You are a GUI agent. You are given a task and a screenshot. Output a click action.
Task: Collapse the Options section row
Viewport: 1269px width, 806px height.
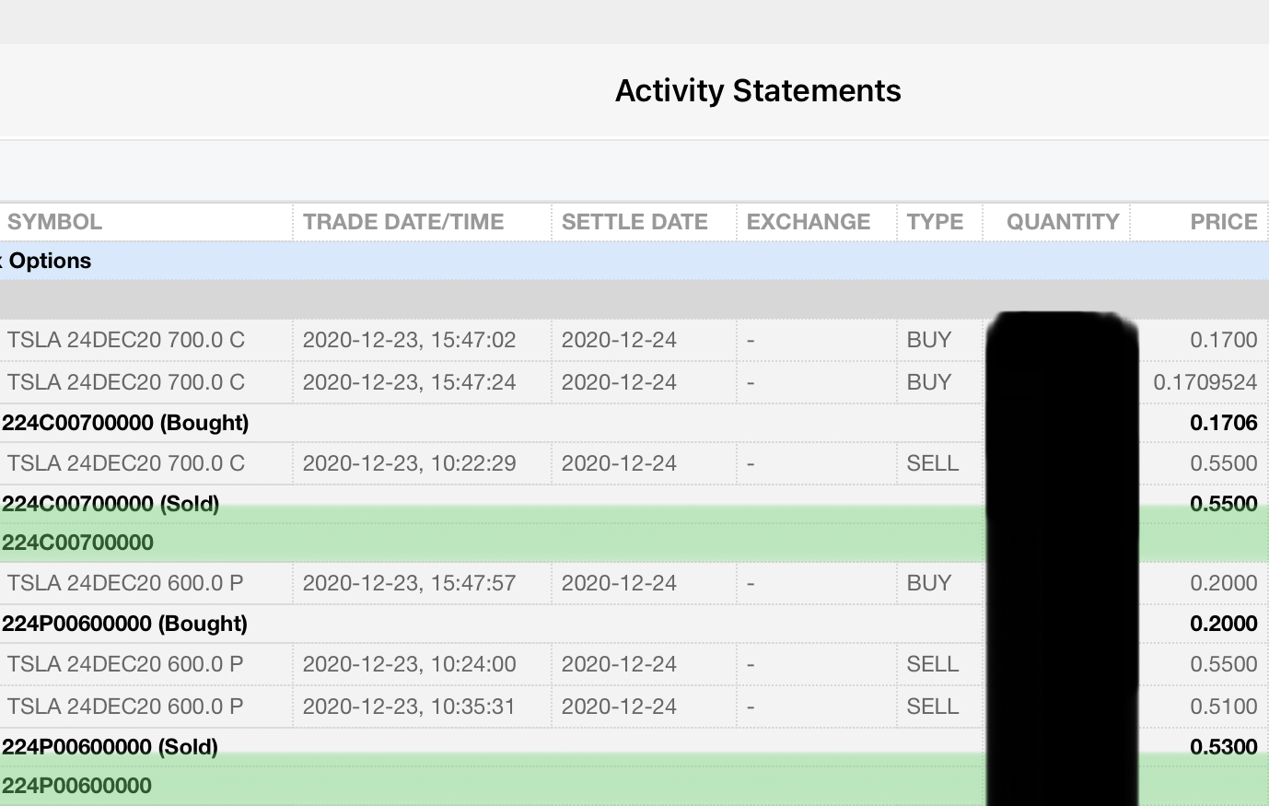tap(50, 261)
